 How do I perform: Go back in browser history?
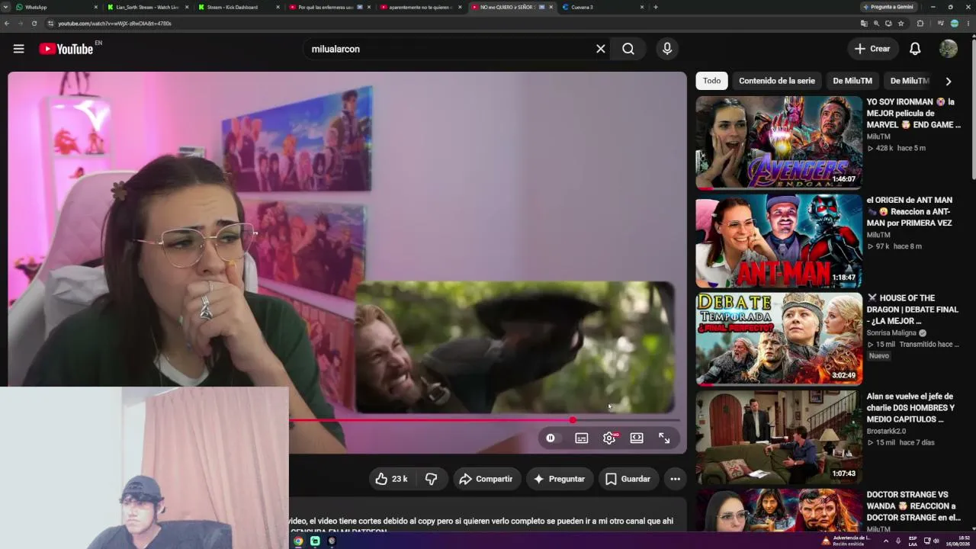(7, 24)
